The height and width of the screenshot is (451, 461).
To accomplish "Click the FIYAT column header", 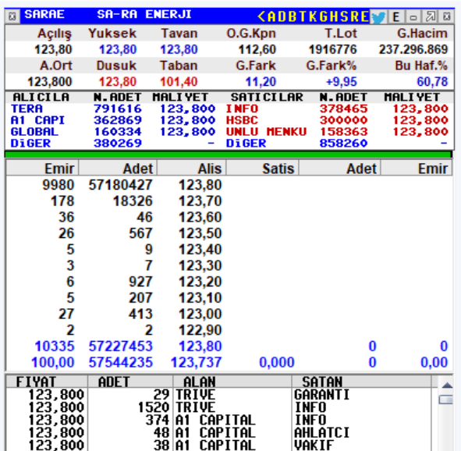I will (x=47, y=382).
